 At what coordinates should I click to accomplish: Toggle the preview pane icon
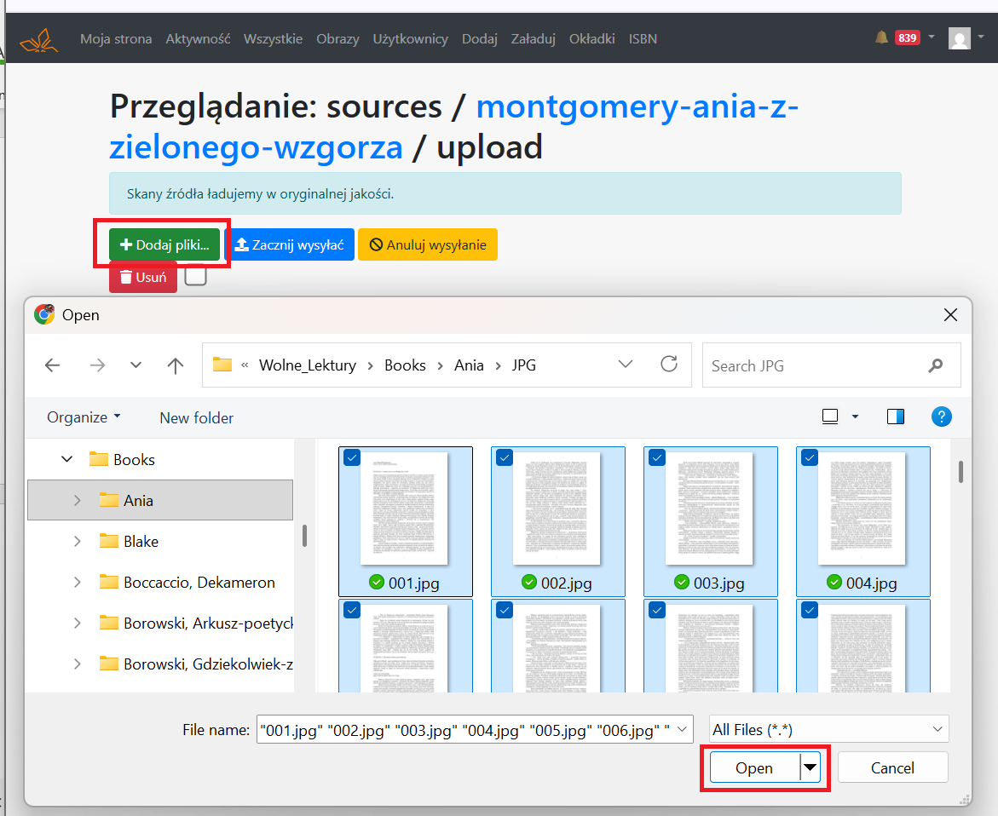point(896,417)
